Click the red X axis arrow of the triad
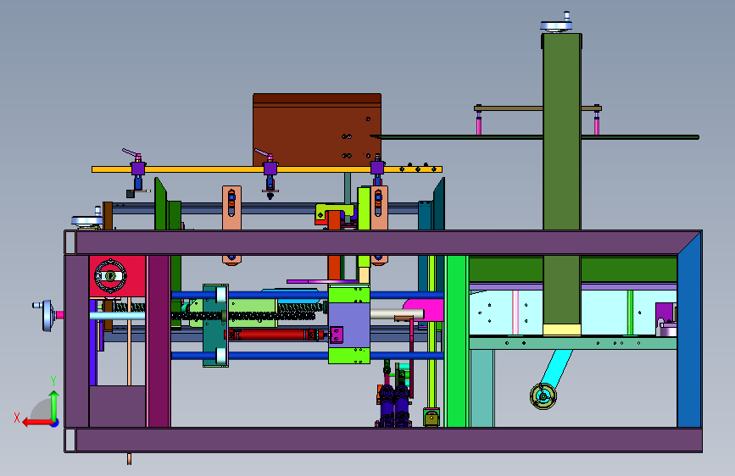This screenshot has height=476, width=735. [36, 423]
